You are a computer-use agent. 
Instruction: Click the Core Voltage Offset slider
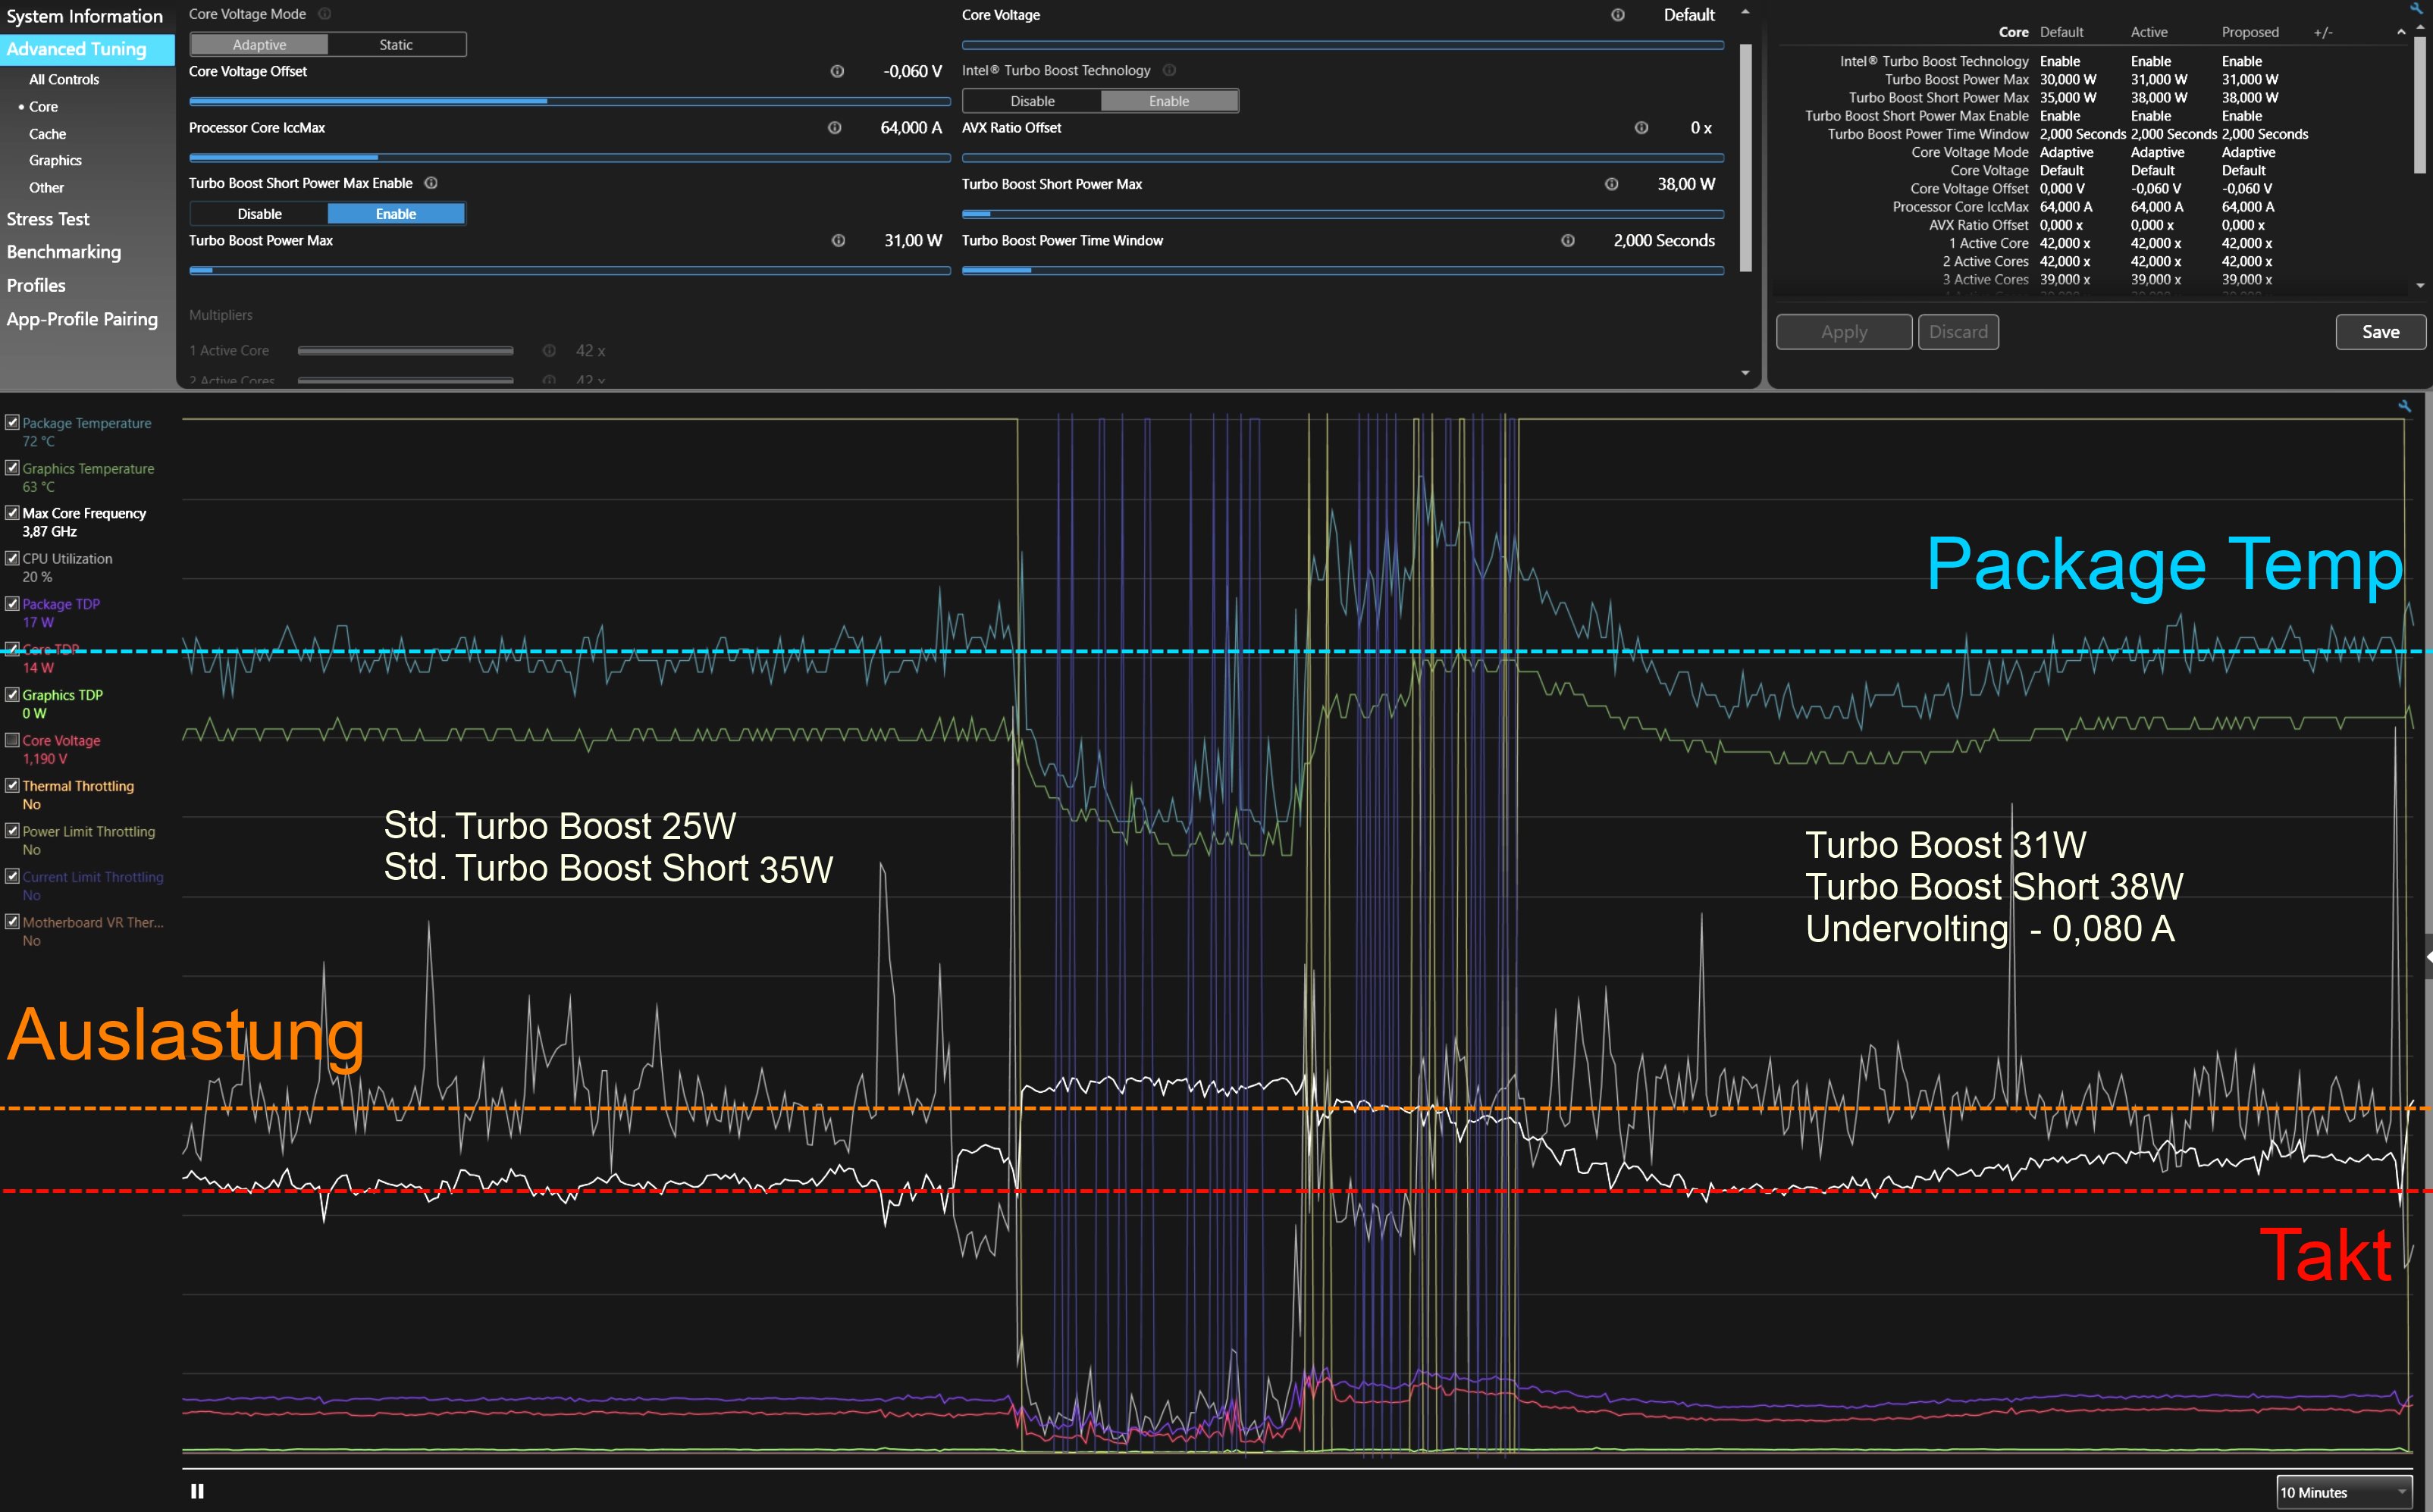[x=569, y=101]
